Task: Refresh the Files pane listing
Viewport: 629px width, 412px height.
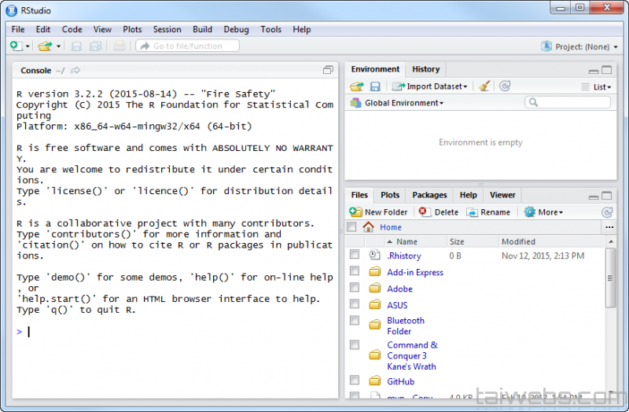Action: click(607, 212)
